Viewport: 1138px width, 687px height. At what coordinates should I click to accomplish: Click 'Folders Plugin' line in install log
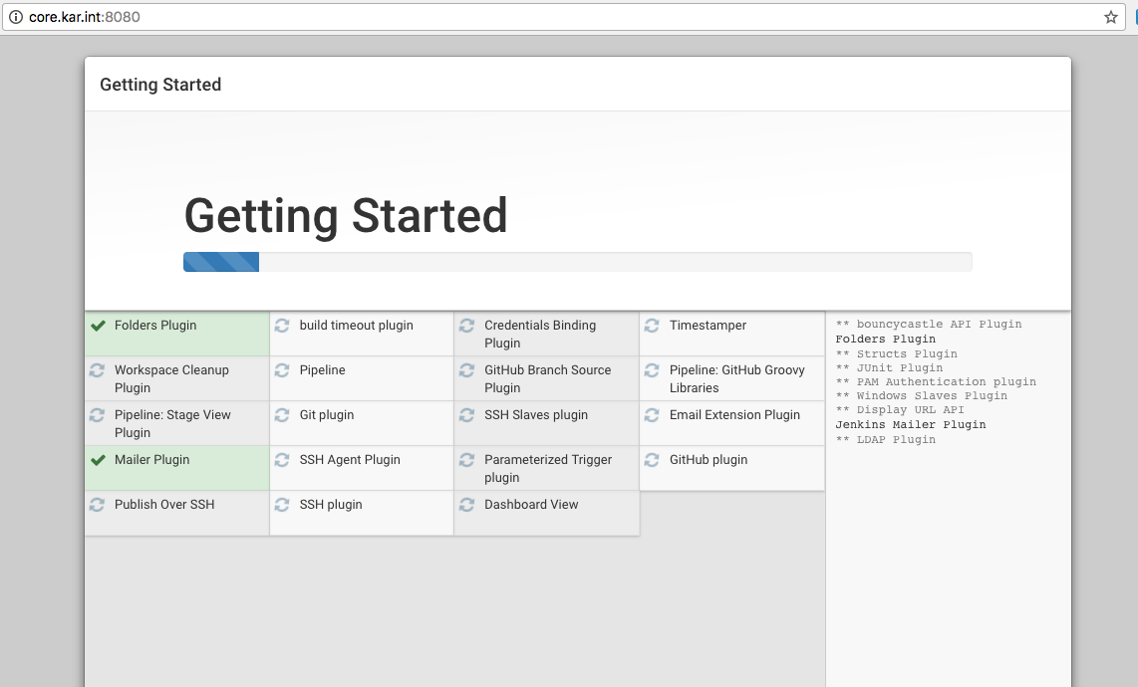point(886,339)
